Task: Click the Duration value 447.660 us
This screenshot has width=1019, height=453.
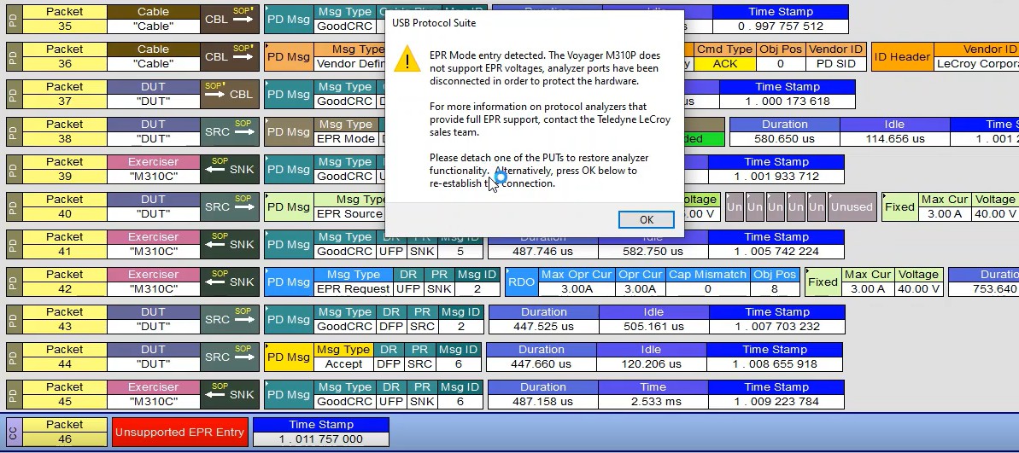Action: coord(542,364)
